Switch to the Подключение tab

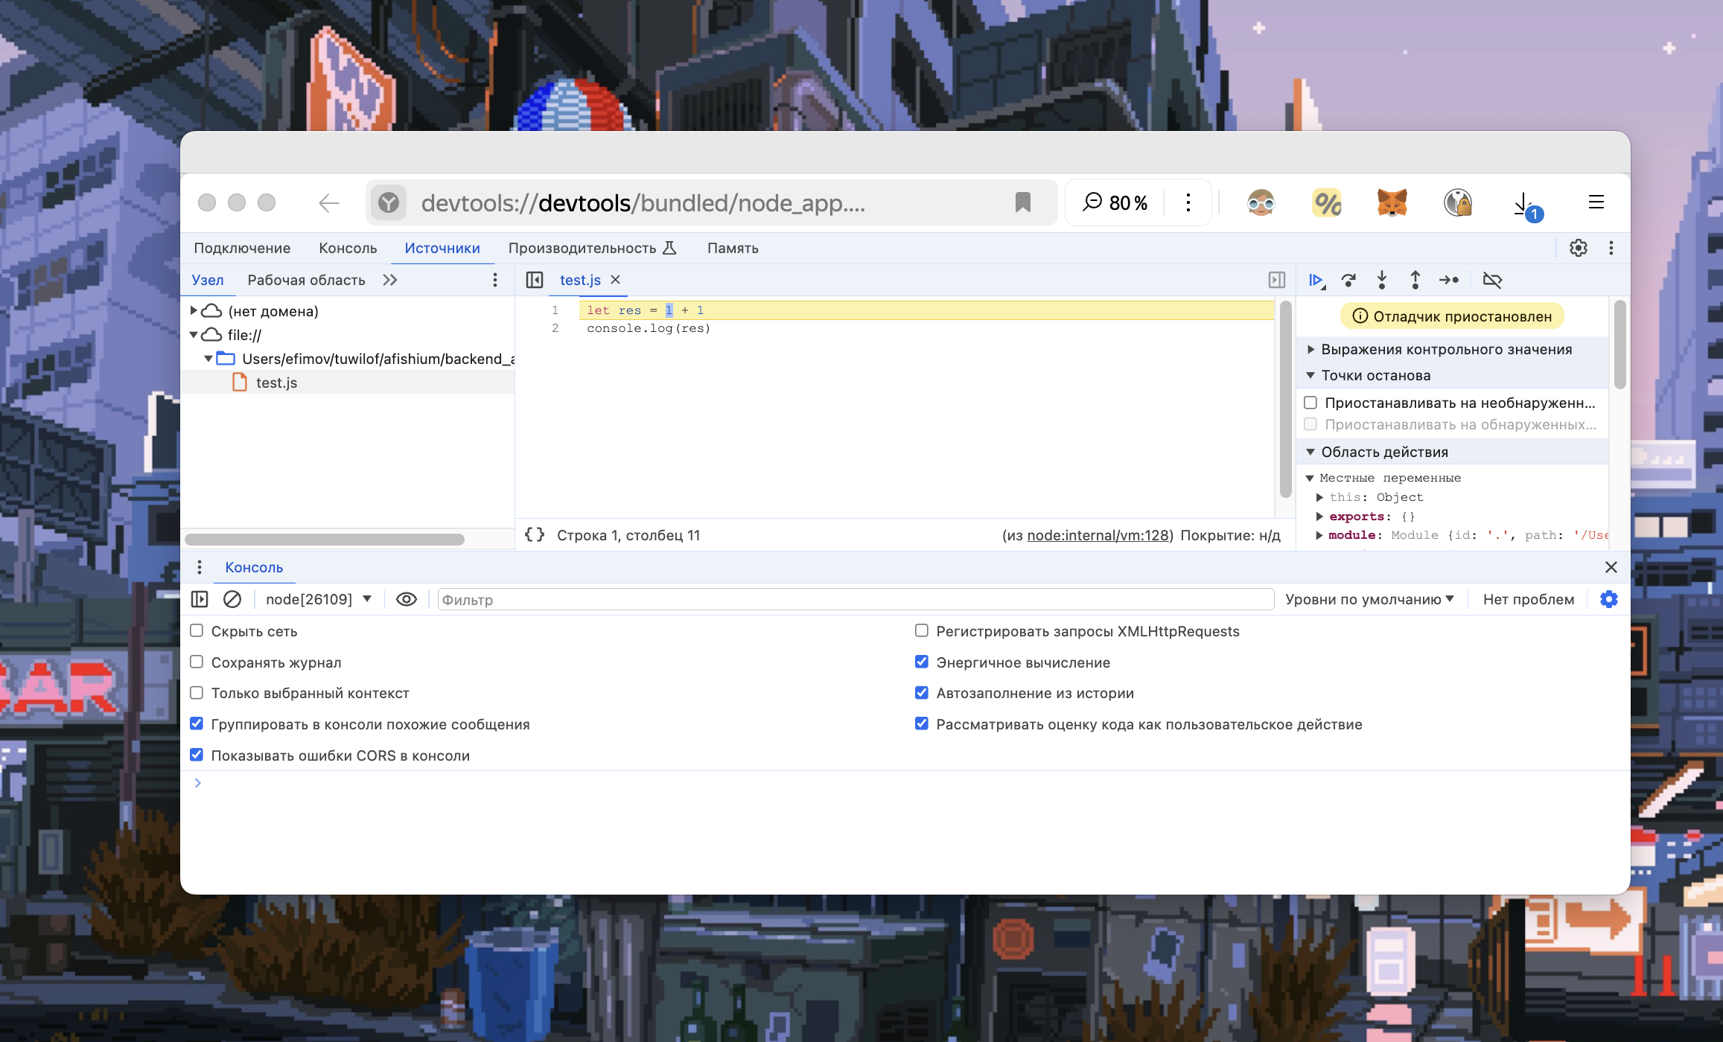point(242,248)
